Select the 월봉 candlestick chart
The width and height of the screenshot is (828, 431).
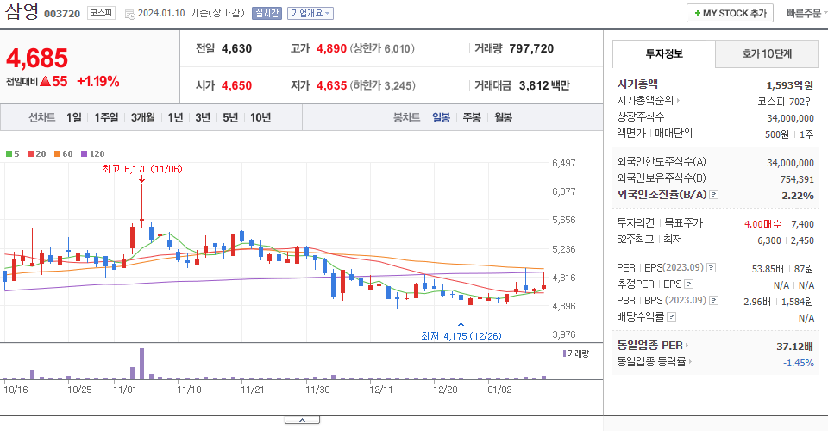click(503, 117)
